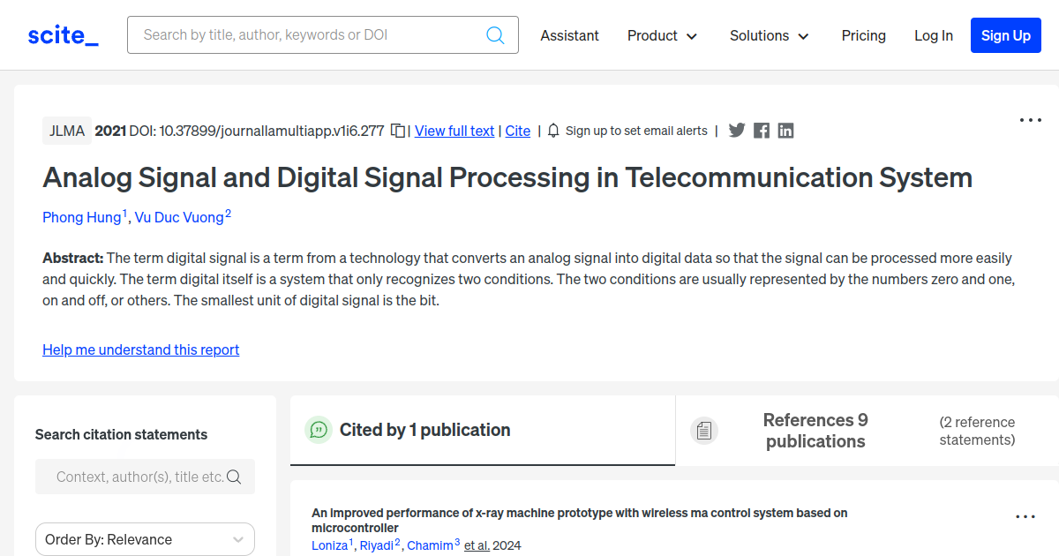
Task: Click the citation statements search magnifier icon
Action: (234, 477)
